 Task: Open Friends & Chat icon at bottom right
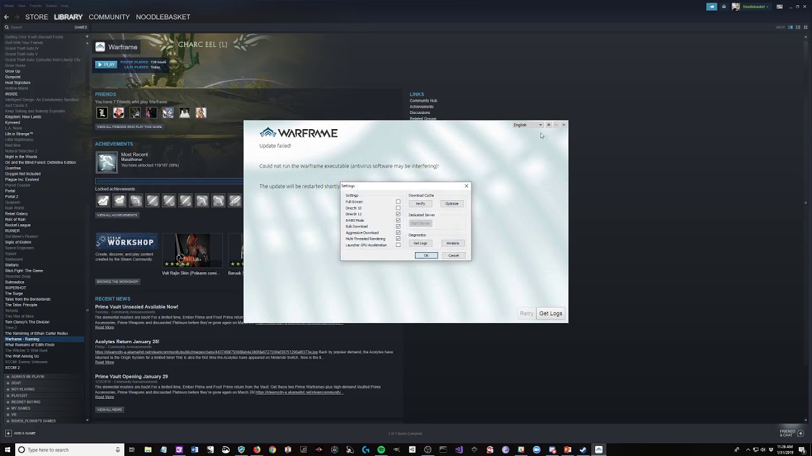pyautogui.click(x=801, y=433)
